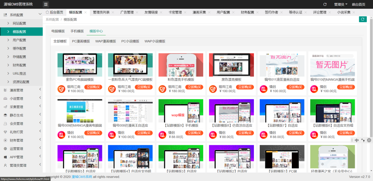Click the 系统配置 sidebar menu icon

pyautogui.click(x=5, y=15)
